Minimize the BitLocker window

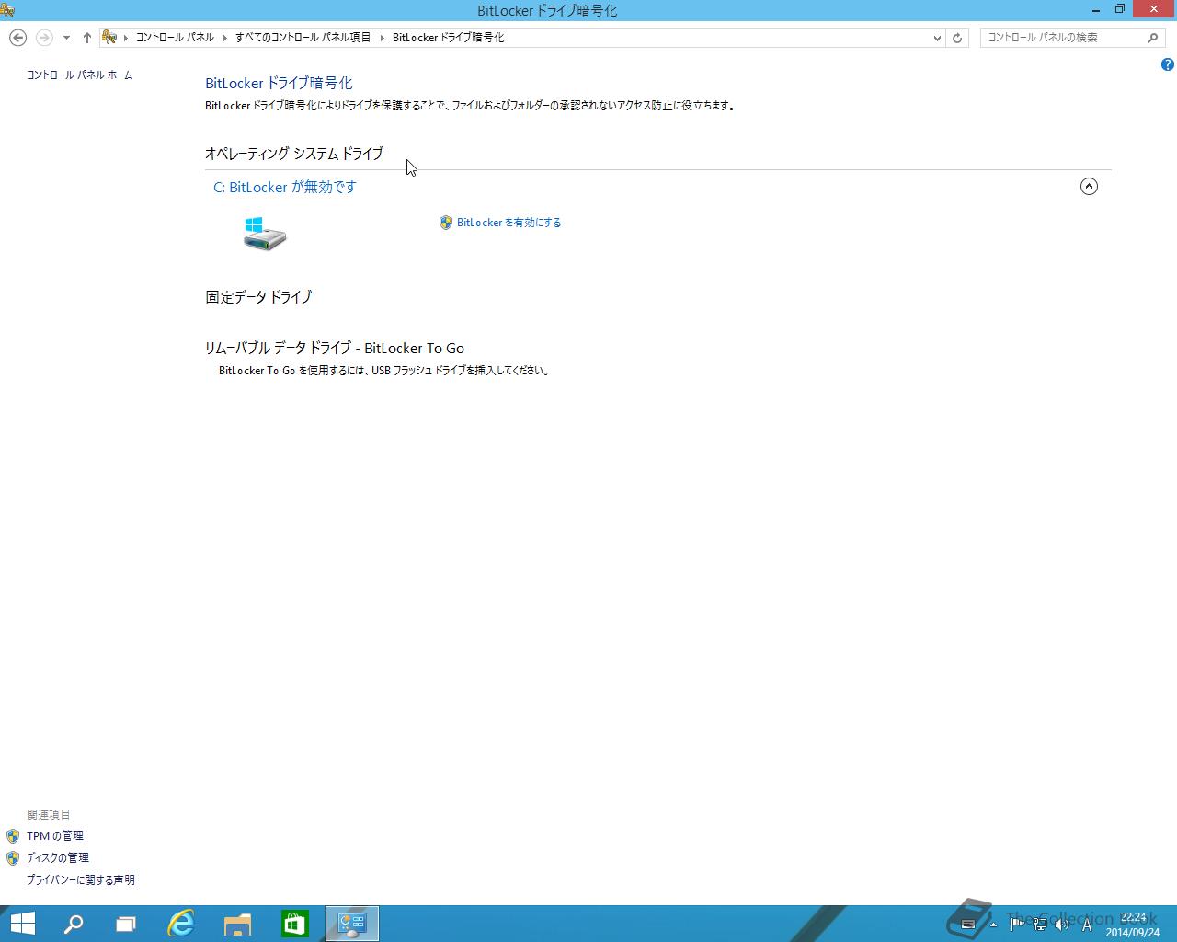click(1096, 9)
